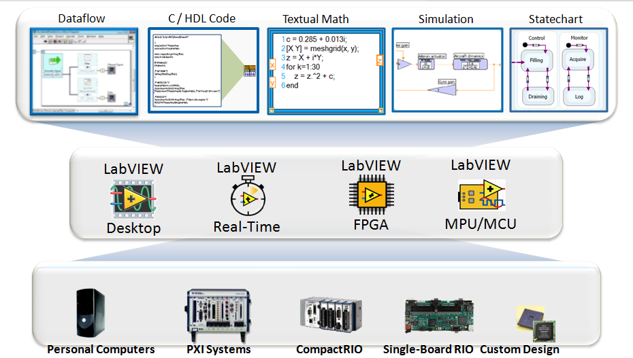This screenshot has width=633, height=358.
Task: Click the Desktop label
Action: 133,228
